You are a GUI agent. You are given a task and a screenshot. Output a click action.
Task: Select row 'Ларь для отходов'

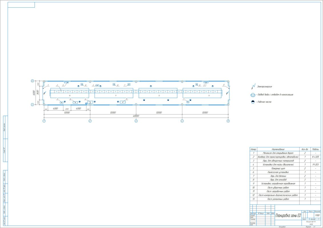285,180
